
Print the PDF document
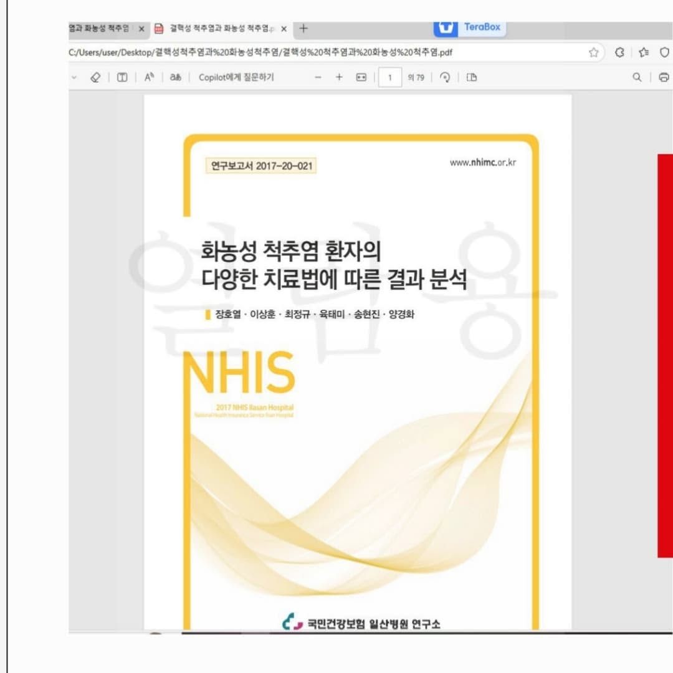point(664,77)
